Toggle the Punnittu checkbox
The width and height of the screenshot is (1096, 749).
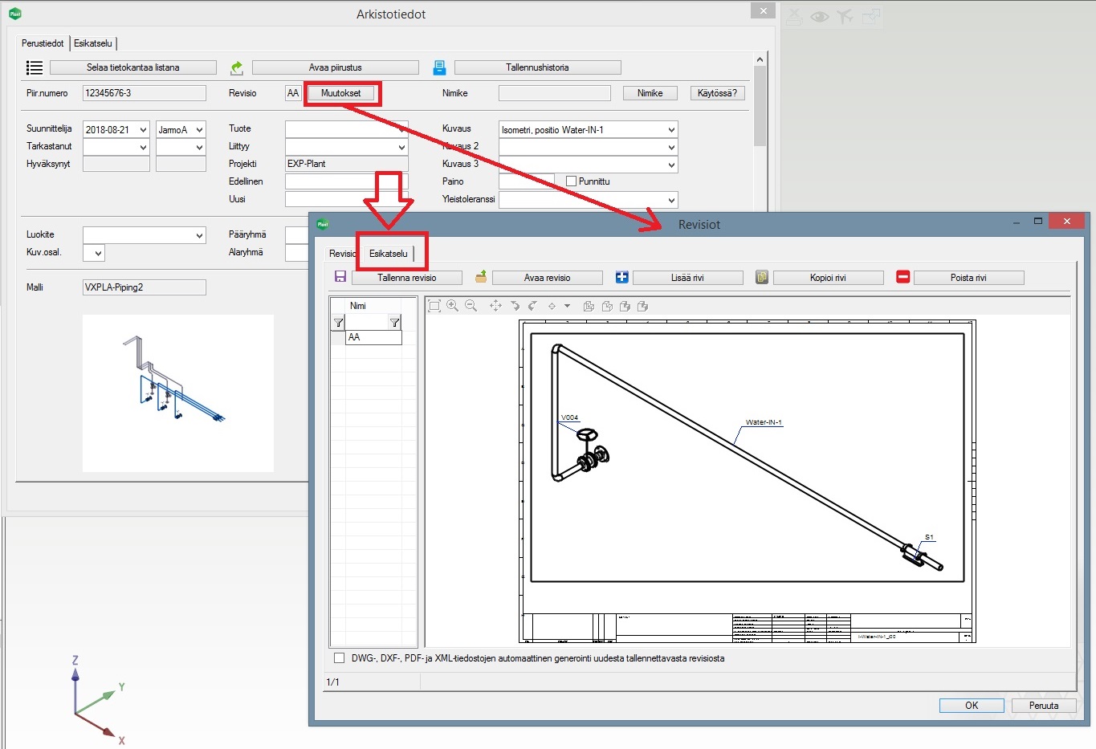point(571,181)
